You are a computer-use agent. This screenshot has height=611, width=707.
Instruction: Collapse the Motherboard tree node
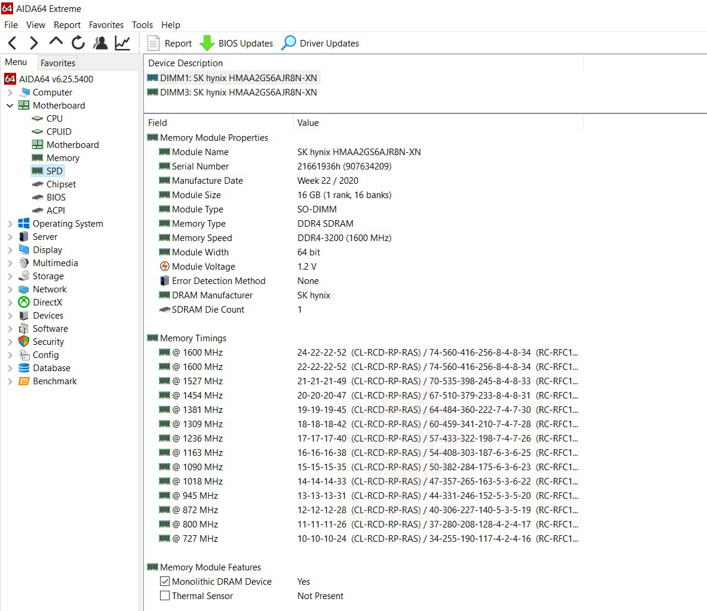(x=10, y=106)
